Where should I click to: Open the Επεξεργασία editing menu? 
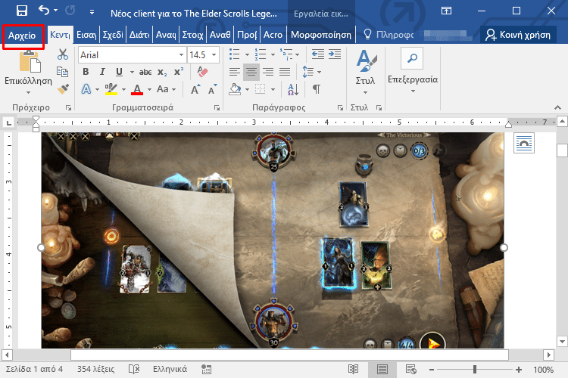point(413,70)
